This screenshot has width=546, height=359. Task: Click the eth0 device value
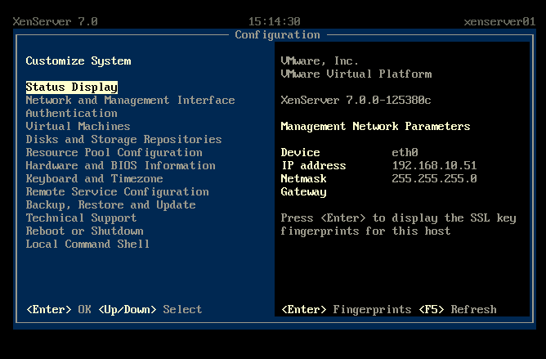tap(405, 153)
